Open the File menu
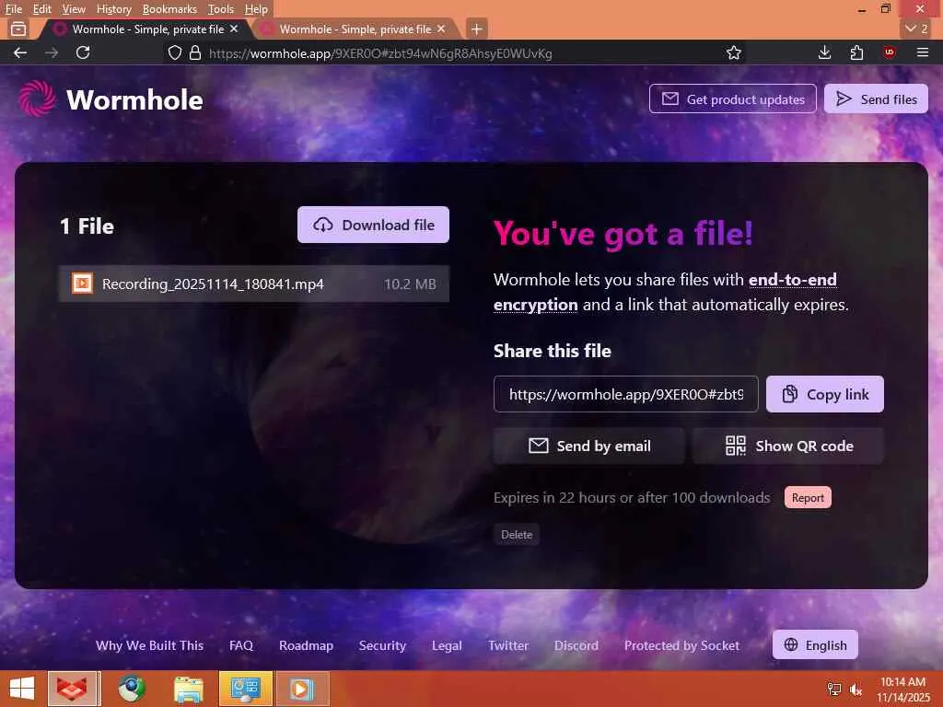Image resolution: width=943 pixels, height=707 pixels. click(x=13, y=9)
